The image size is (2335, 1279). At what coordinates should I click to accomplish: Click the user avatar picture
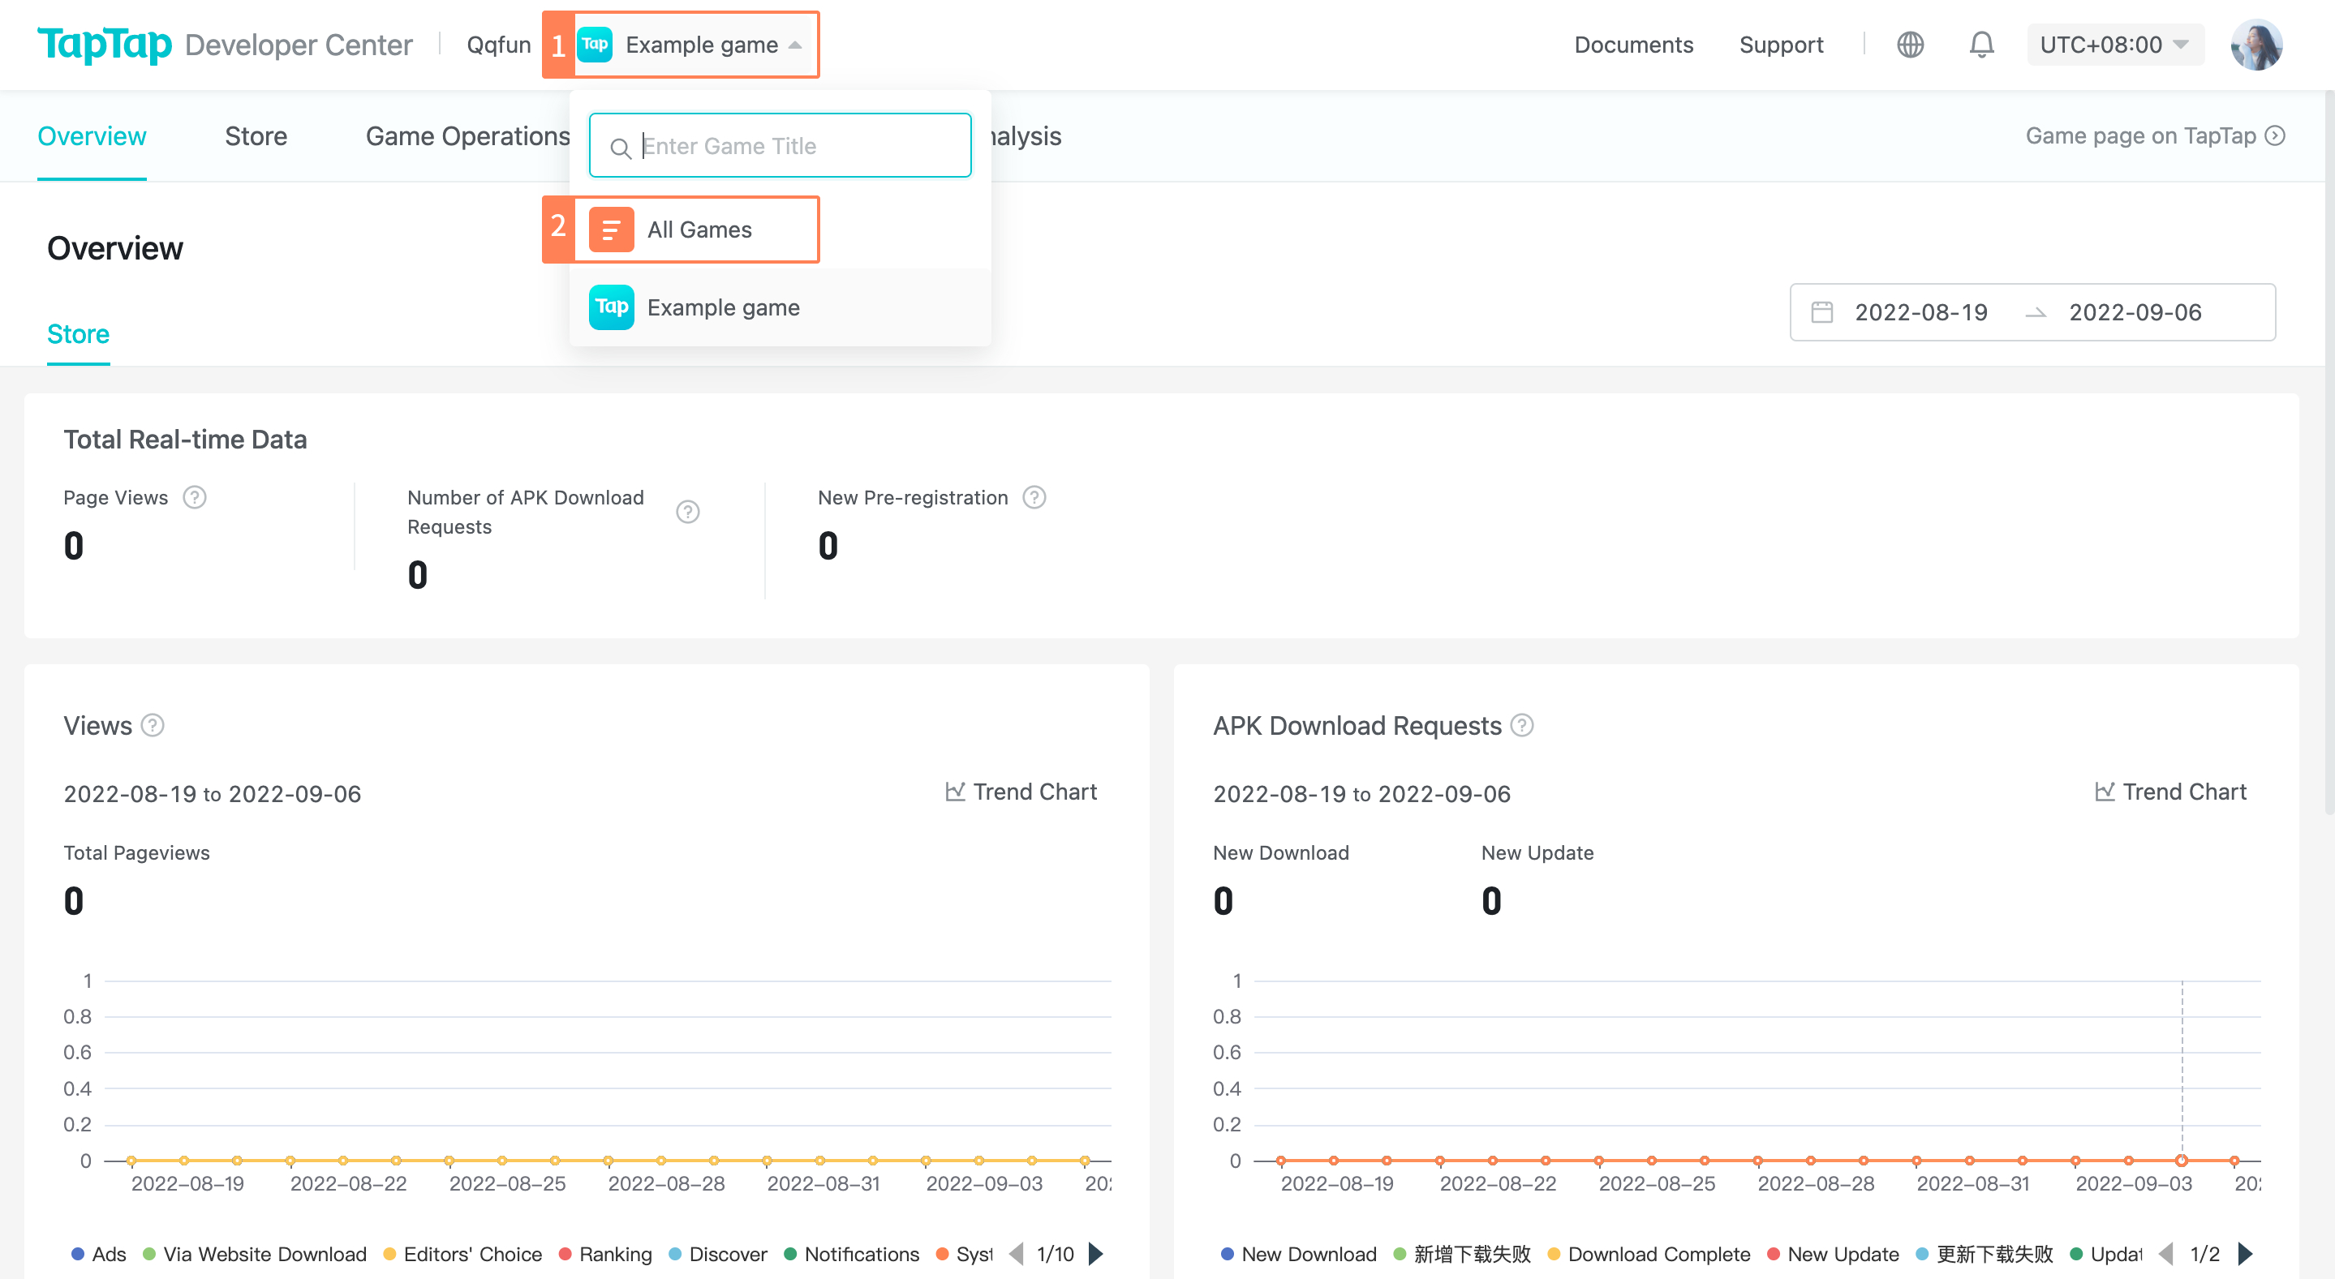(x=2255, y=45)
